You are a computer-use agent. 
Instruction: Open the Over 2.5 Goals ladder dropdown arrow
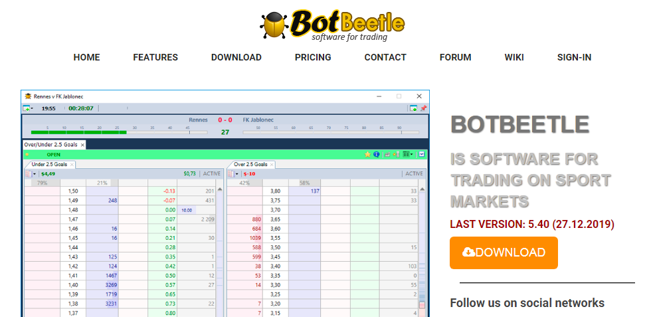click(237, 174)
